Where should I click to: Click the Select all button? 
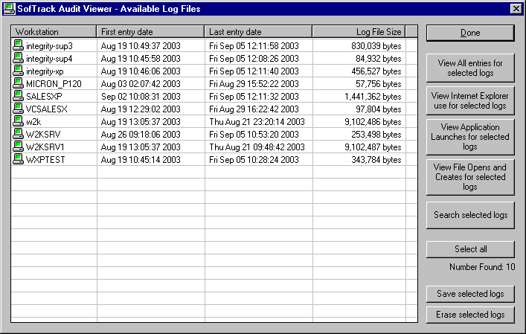click(470, 249)
